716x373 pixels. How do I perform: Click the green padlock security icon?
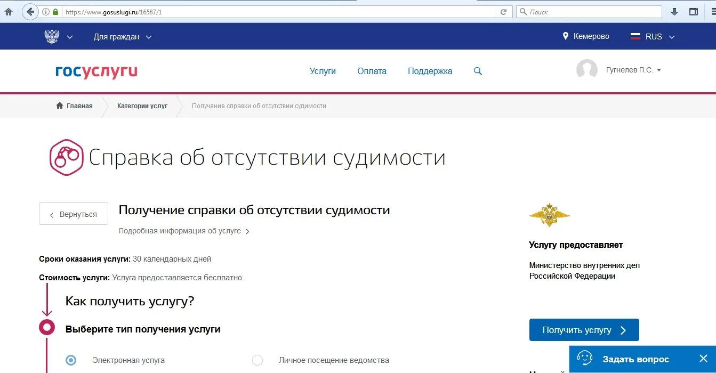pyautogui.click(x=55, y=12)
